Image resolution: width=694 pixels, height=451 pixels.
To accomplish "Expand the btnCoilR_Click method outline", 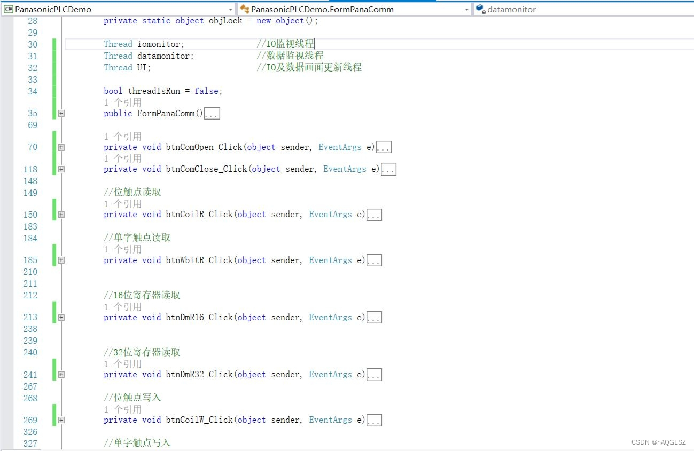I will (x=61, y=215).
